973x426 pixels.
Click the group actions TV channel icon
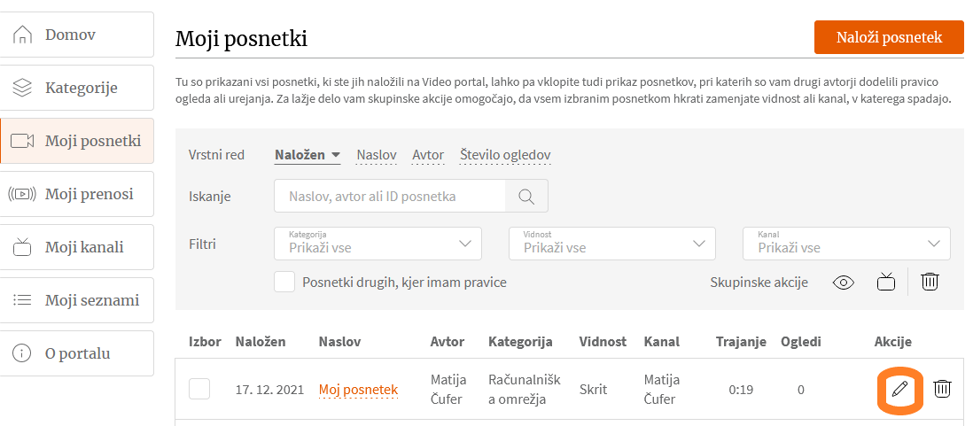coord(886,283)
